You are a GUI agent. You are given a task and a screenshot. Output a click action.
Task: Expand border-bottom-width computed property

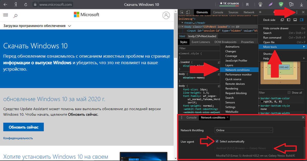pyautogui.click(x=259, y=113)
